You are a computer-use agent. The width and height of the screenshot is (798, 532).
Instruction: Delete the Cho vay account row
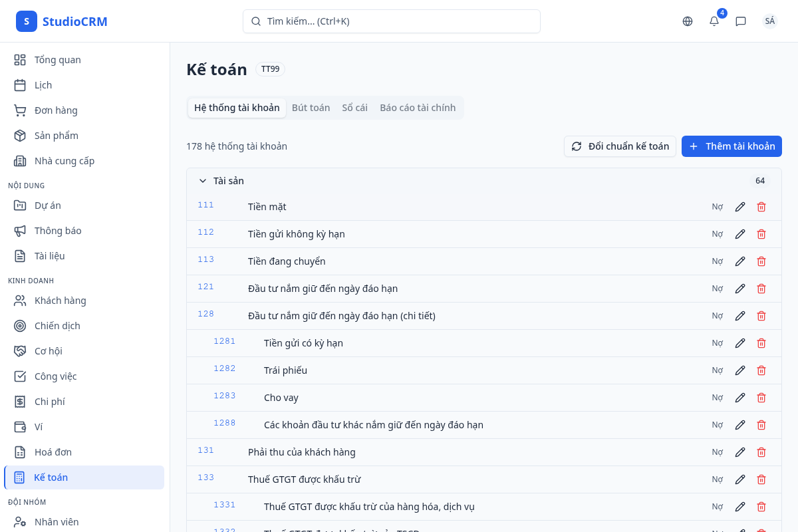click(761, 398)
